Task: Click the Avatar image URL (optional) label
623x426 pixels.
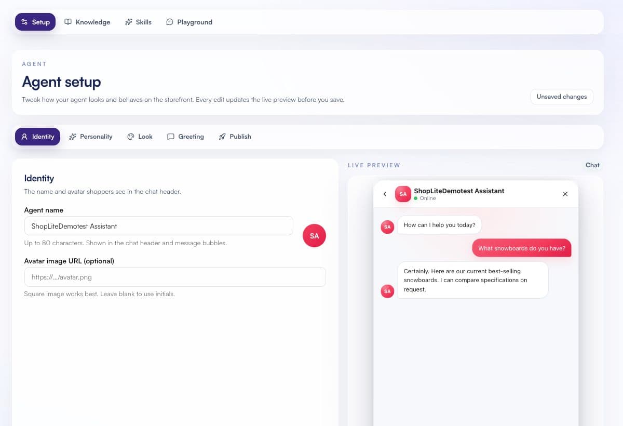Action: (69, 261)
